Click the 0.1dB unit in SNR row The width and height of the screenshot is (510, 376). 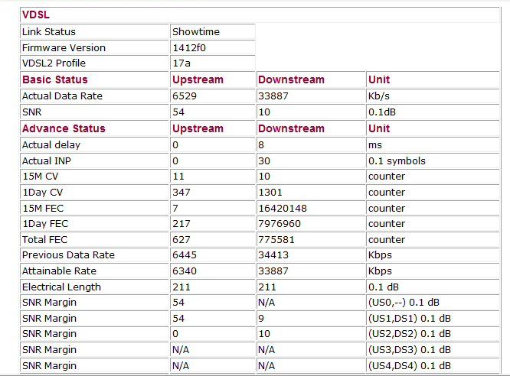tap(382, 112)
